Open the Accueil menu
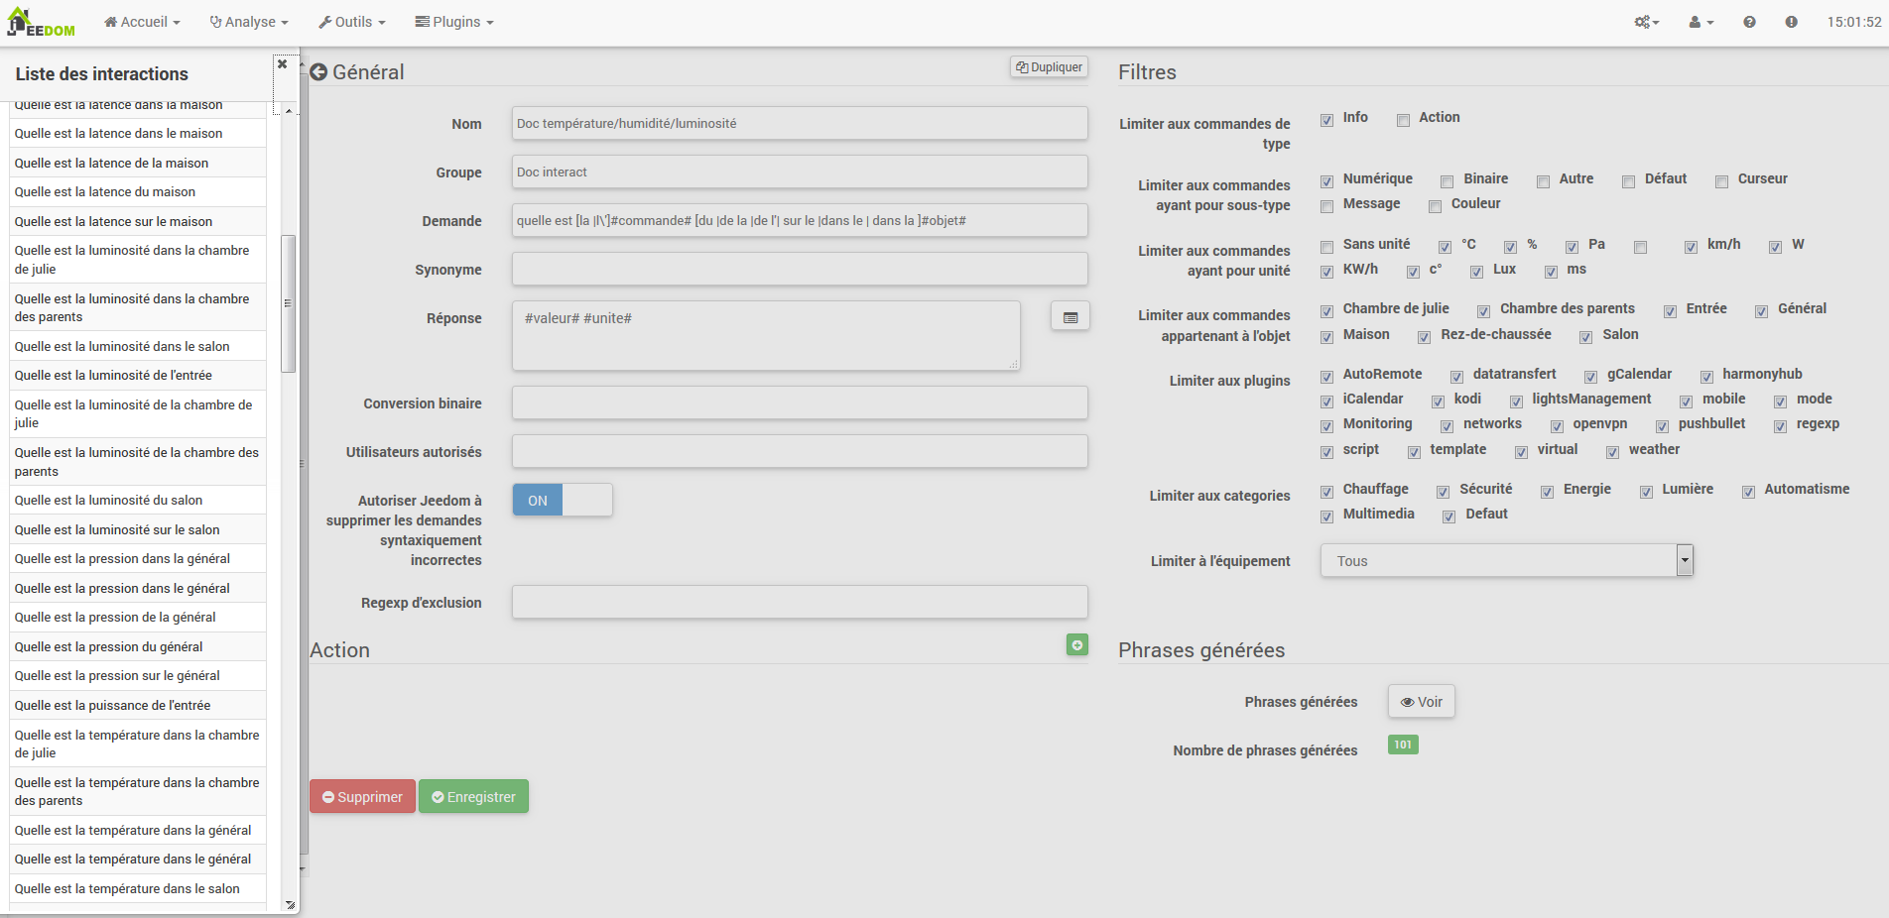Viewport: 1889px width, 918px height. point(142,22)
